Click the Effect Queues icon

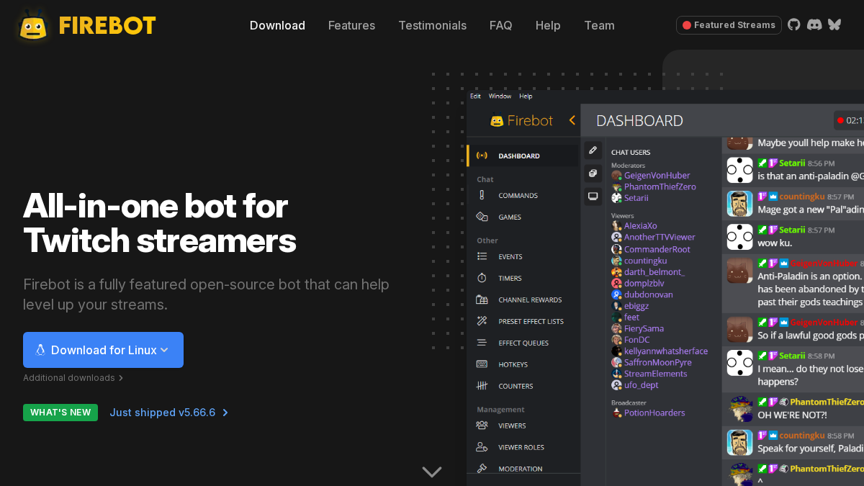pos(482,343)
